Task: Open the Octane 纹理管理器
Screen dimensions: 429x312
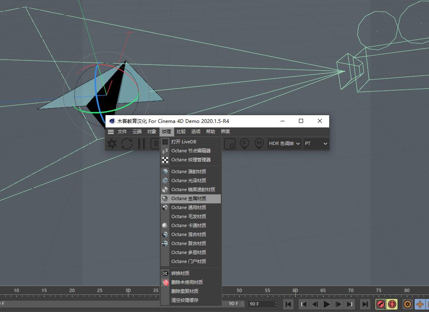Action: pos(191,160)
